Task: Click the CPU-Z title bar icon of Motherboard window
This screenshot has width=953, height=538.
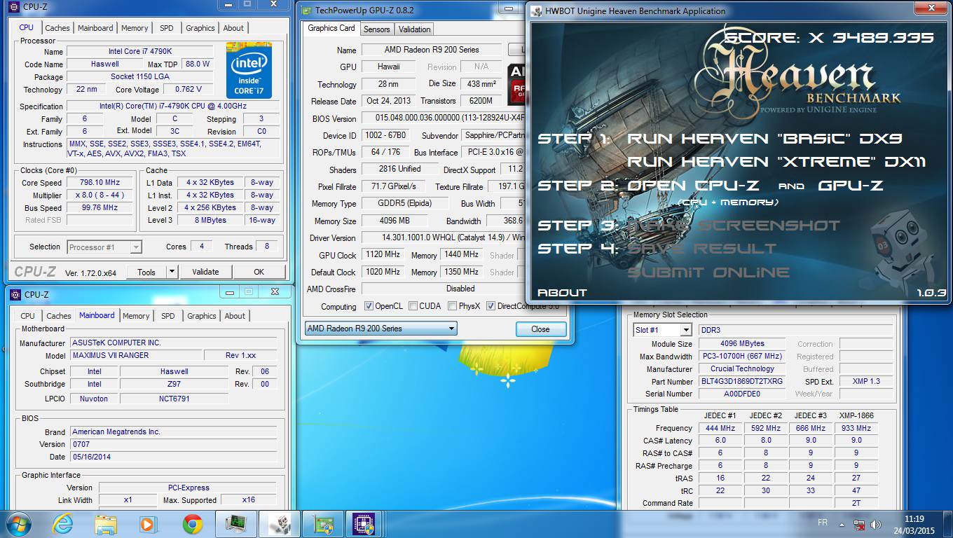Action: (x=15, y=294)
